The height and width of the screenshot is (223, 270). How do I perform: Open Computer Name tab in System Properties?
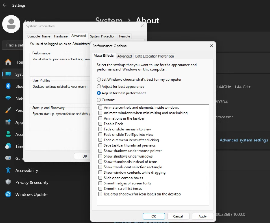[x=39, y=36]
